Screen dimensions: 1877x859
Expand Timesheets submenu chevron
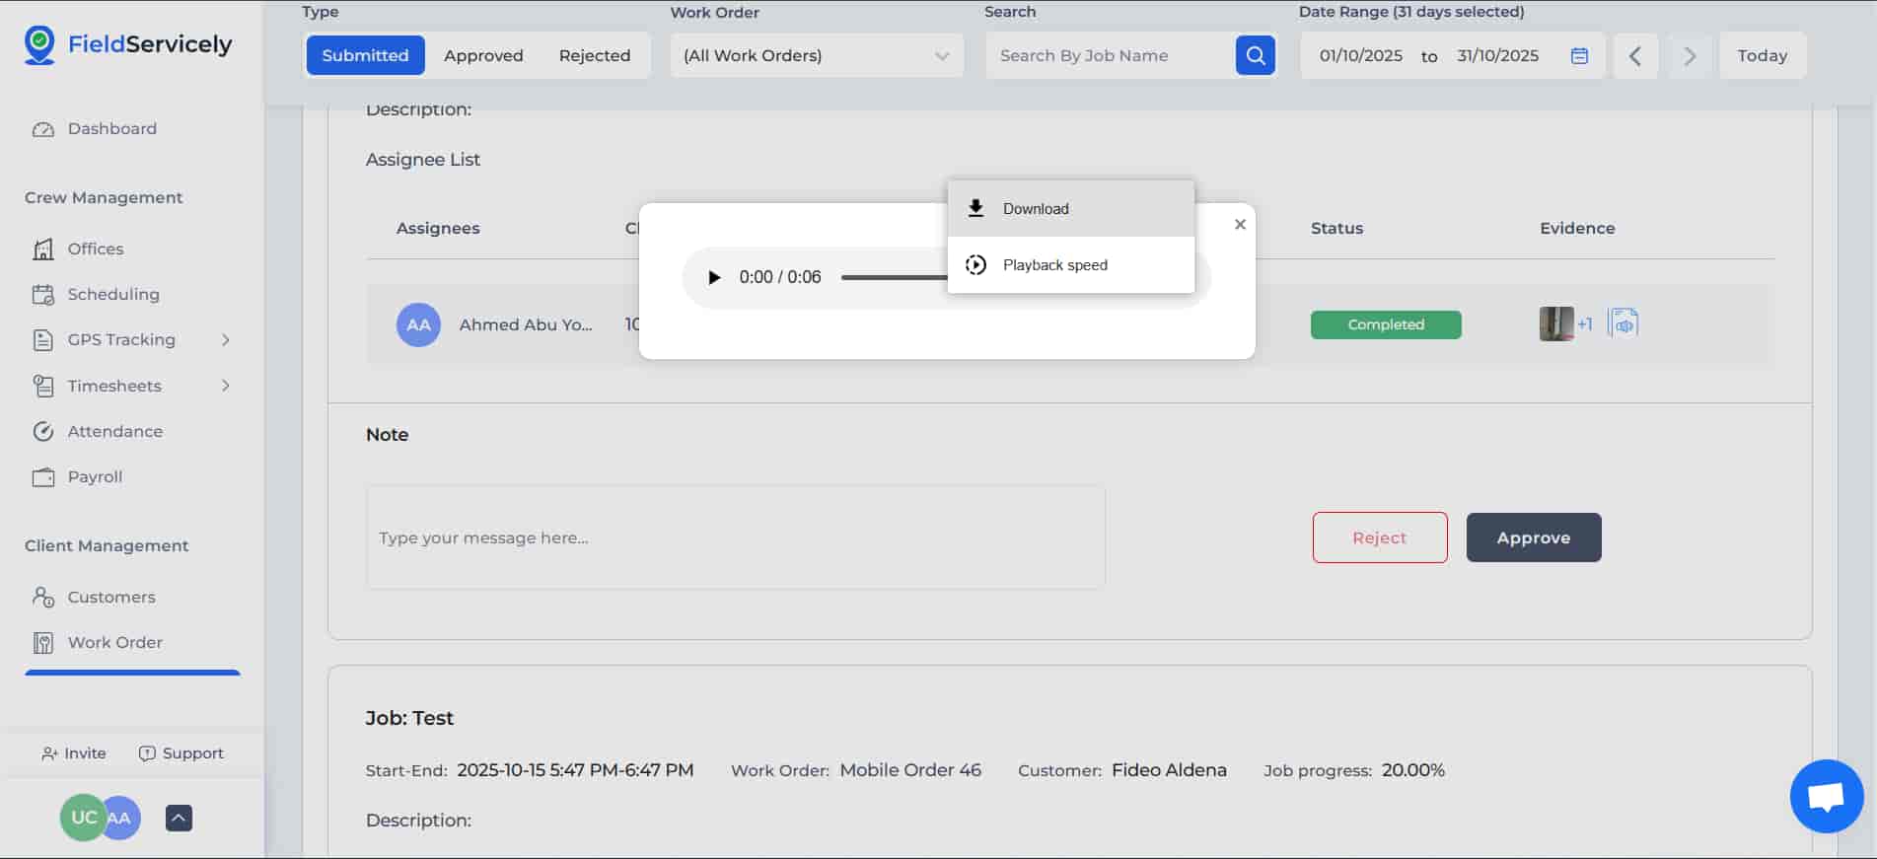pos(226,386)
